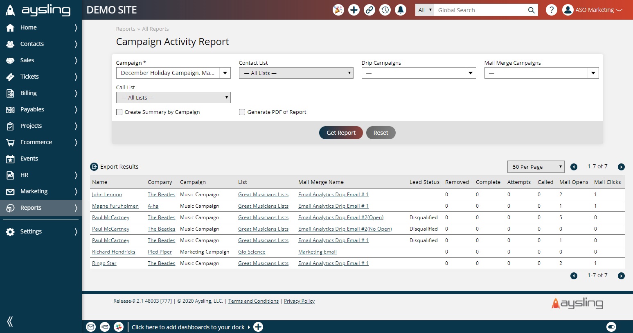Open the Marketing menu in the sidebar
633x333 pixels.
pyautogui.click(x=34, y=191)
